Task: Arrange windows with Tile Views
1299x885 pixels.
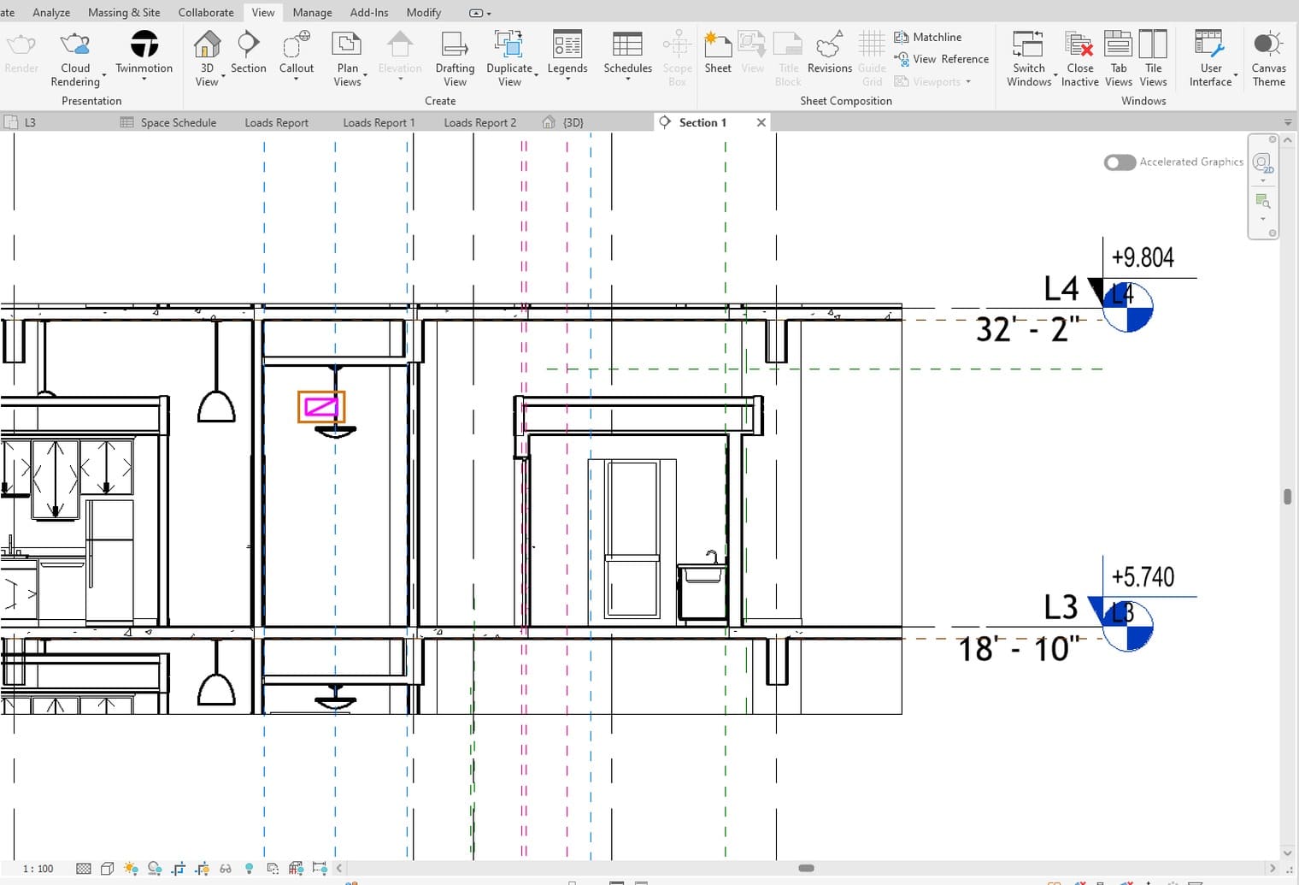Action: (1153, 57)
